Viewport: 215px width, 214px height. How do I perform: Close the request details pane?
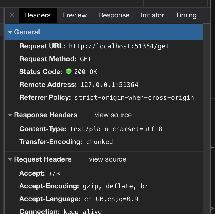pos(12,15)
